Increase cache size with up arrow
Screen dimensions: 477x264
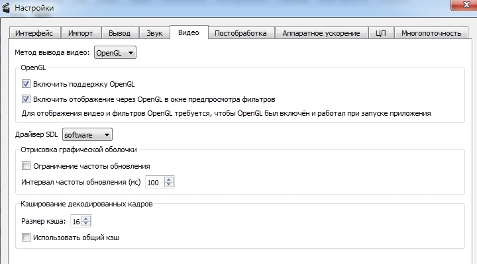[86, 218]
